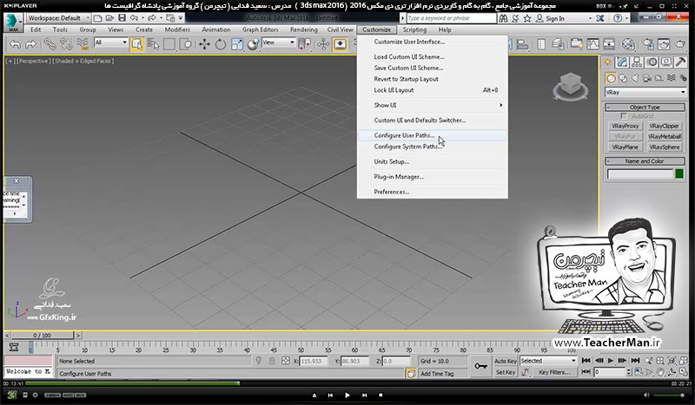
Task: Choose Configure User Paths from Customize menu
Action: tap(432, 135)
